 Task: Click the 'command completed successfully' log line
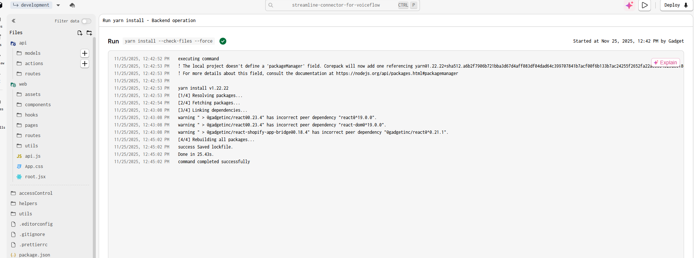[x=214, y=162]
